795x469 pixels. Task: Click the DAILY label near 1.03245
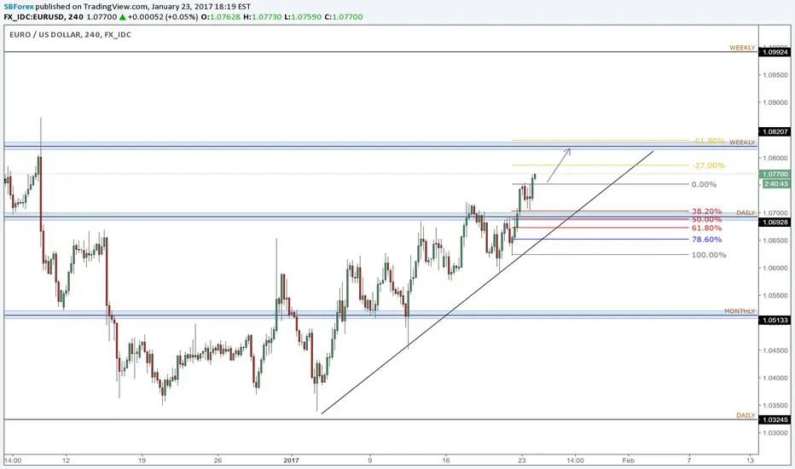click(746, 415)
